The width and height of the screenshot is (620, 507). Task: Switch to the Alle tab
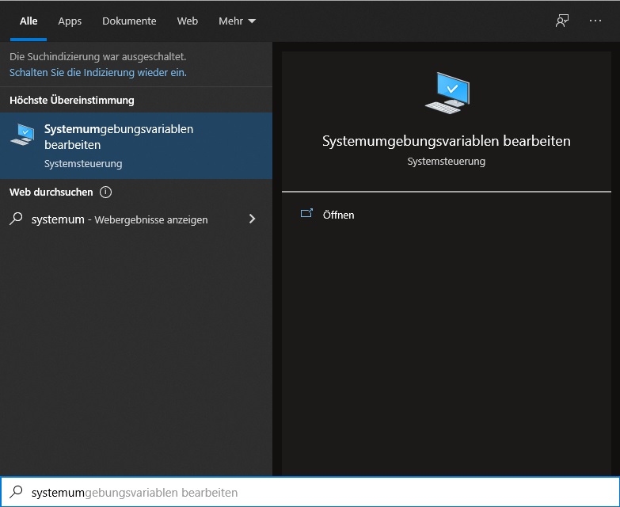click(x=29, y=21)
